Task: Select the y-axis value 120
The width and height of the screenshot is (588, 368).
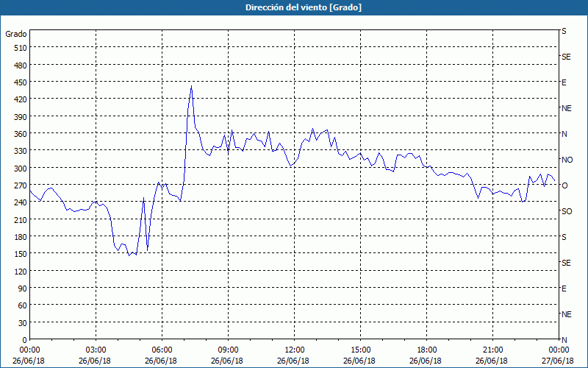Action: (21, 272)
